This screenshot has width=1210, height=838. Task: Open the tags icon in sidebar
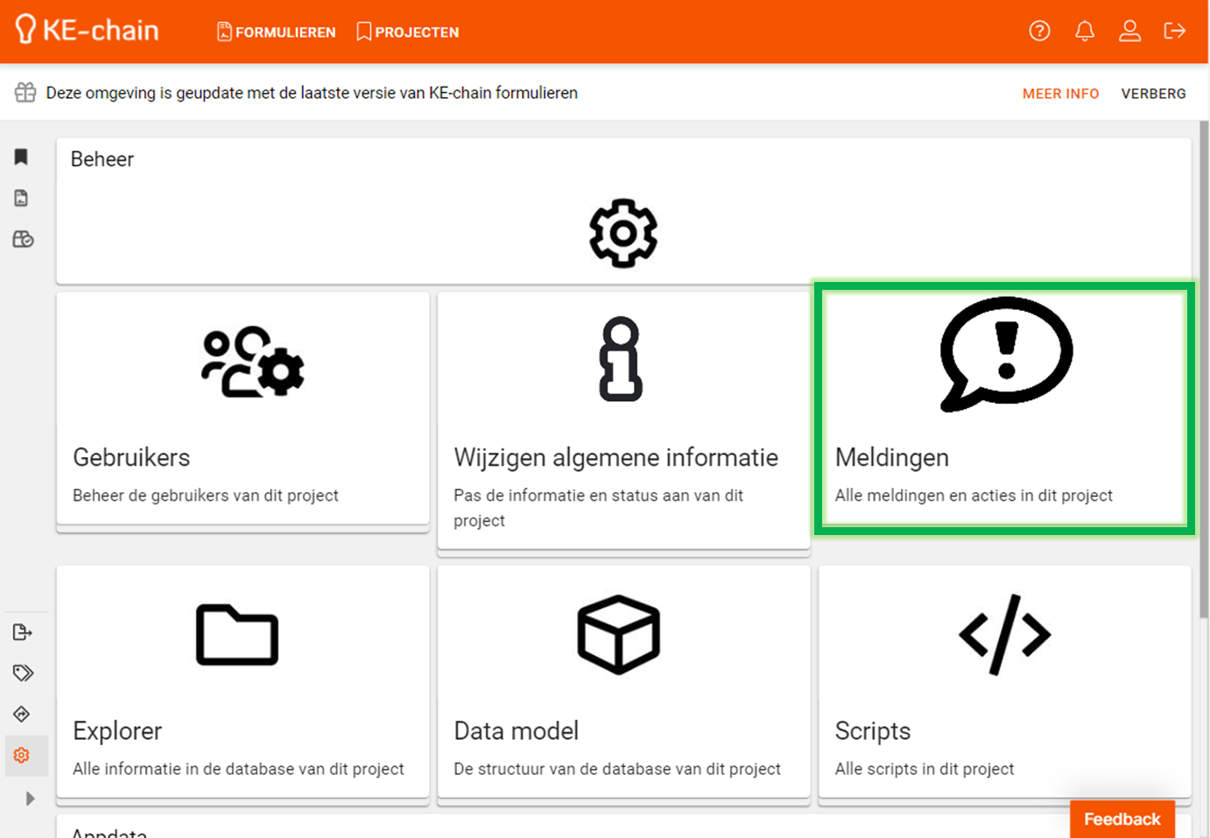pos(23,673)
